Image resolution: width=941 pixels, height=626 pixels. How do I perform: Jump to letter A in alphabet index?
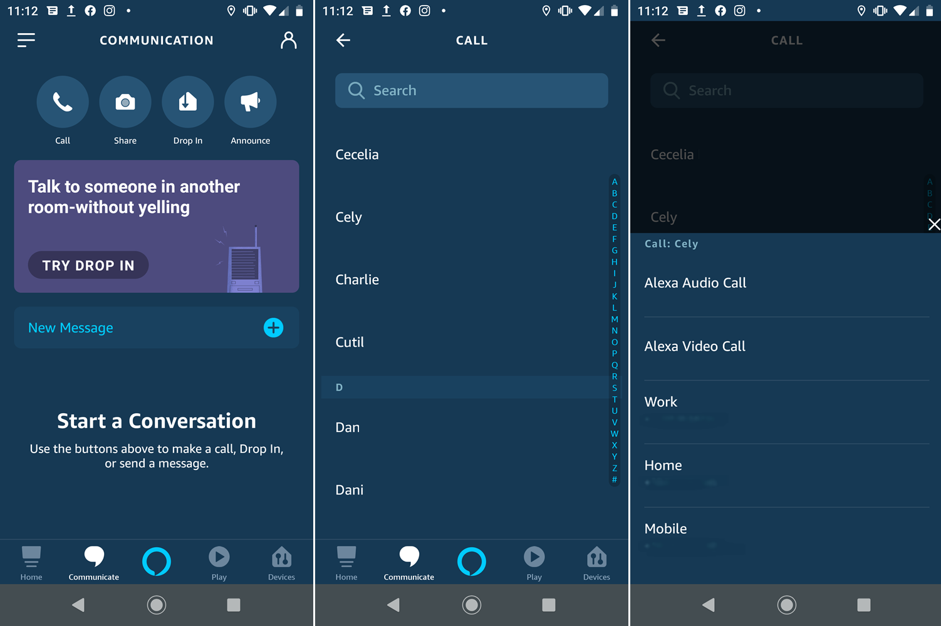(615, 182)
